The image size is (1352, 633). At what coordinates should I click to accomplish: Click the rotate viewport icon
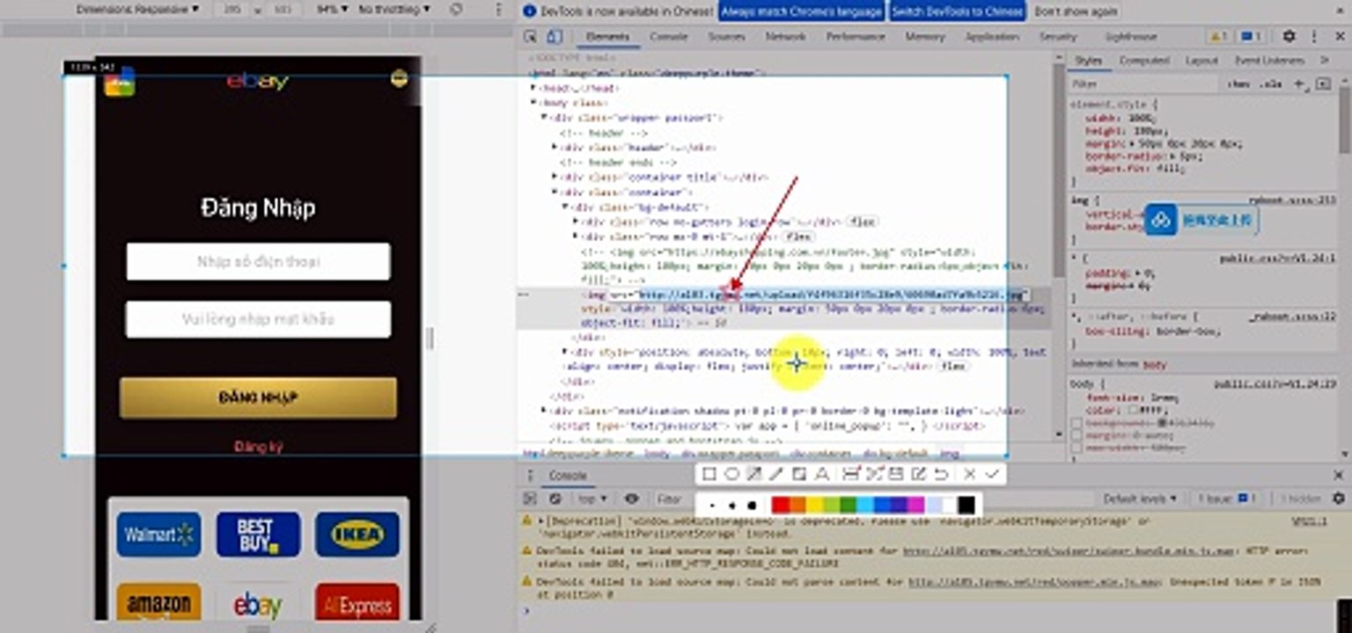(x=456, y=9)
